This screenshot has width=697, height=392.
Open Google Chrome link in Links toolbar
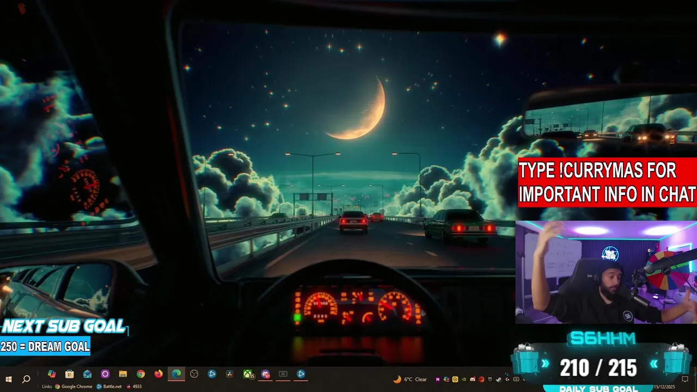coord(74,387)
